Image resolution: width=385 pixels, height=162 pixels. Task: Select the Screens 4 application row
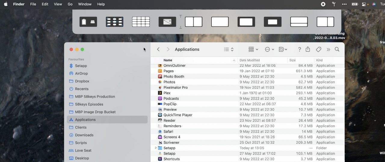[248, 137]
